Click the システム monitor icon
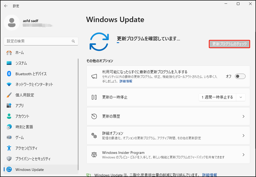Screen dimensions: 256x177 pyautogui.click(x=9, y=63)
